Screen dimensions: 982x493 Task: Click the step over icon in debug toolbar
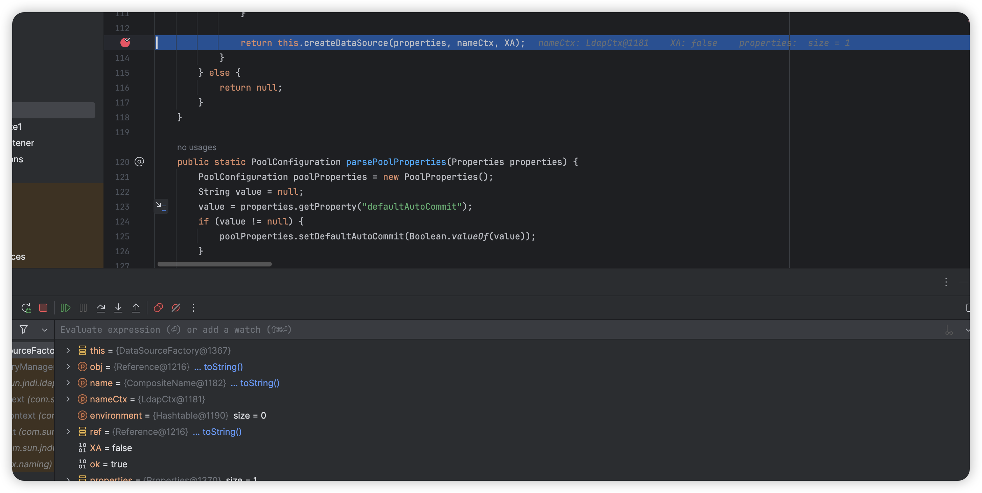coord(100,307)
